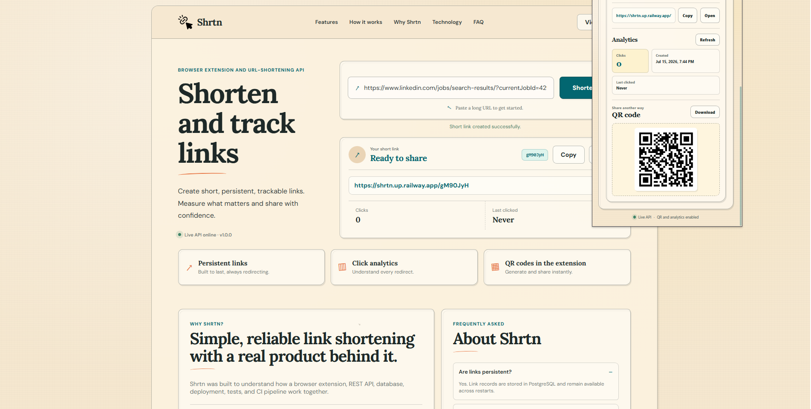Click the gM90JyH code badge
This screenshot has height=409, width=811.
pos(535,155)
